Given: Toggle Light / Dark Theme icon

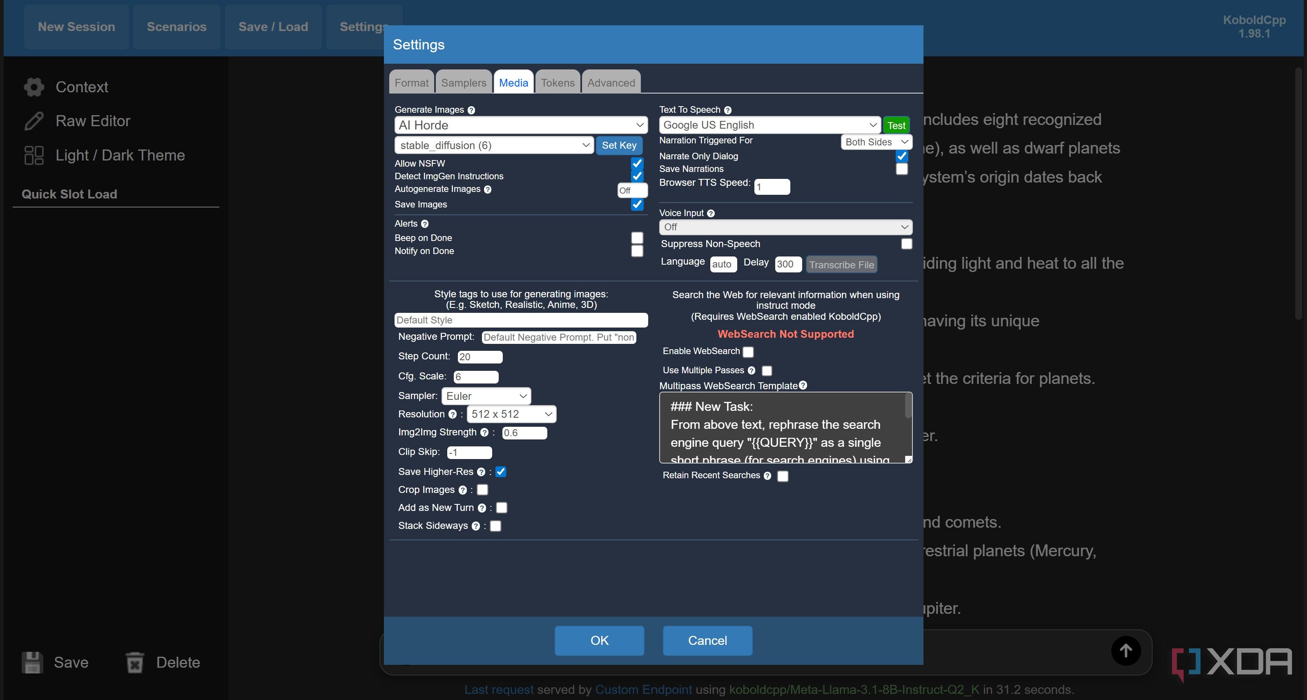Looking at the screenshot, I should (x=34, y=155).
